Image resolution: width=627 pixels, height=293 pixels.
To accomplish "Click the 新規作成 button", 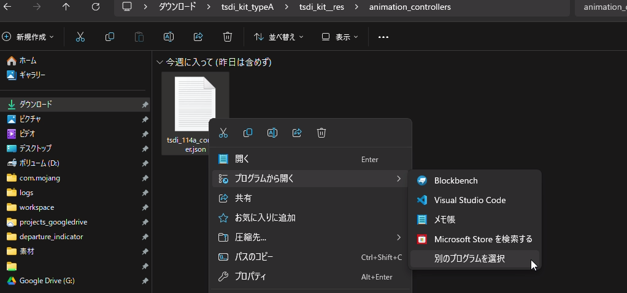I will coord(28,37).
